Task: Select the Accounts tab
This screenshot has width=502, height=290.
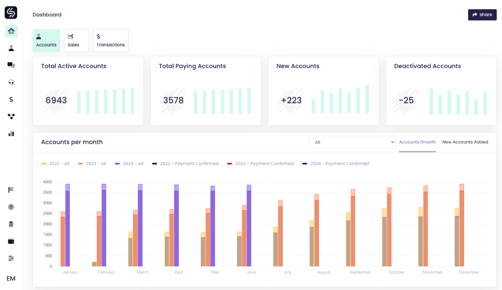Action: coord(46,40)
